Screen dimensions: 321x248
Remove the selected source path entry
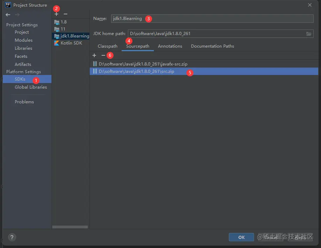coord(103,55)
